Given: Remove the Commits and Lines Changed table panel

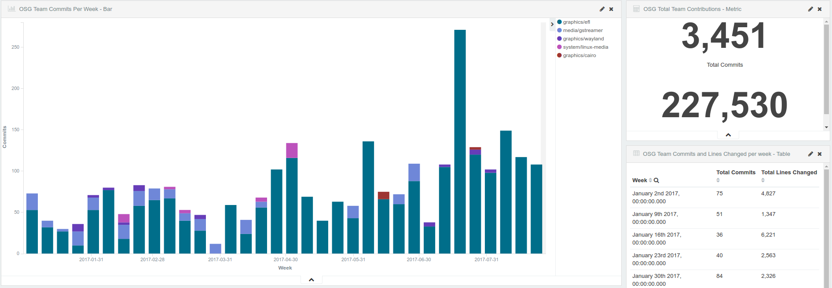Looking at the screenshot, I should pos(820,154).
